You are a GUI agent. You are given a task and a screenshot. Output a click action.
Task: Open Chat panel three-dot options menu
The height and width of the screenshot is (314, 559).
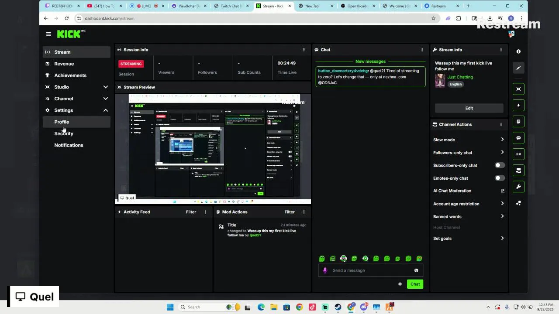(x=422, y=50)
